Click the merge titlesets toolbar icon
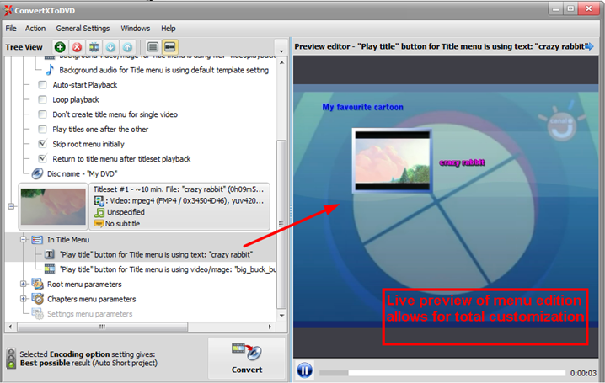This screenshot has height=383, width=605. 94,47
